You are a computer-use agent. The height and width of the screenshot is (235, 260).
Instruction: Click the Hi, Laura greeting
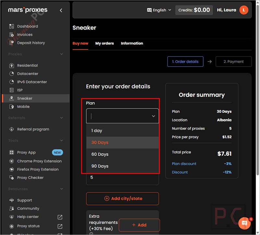227,10
